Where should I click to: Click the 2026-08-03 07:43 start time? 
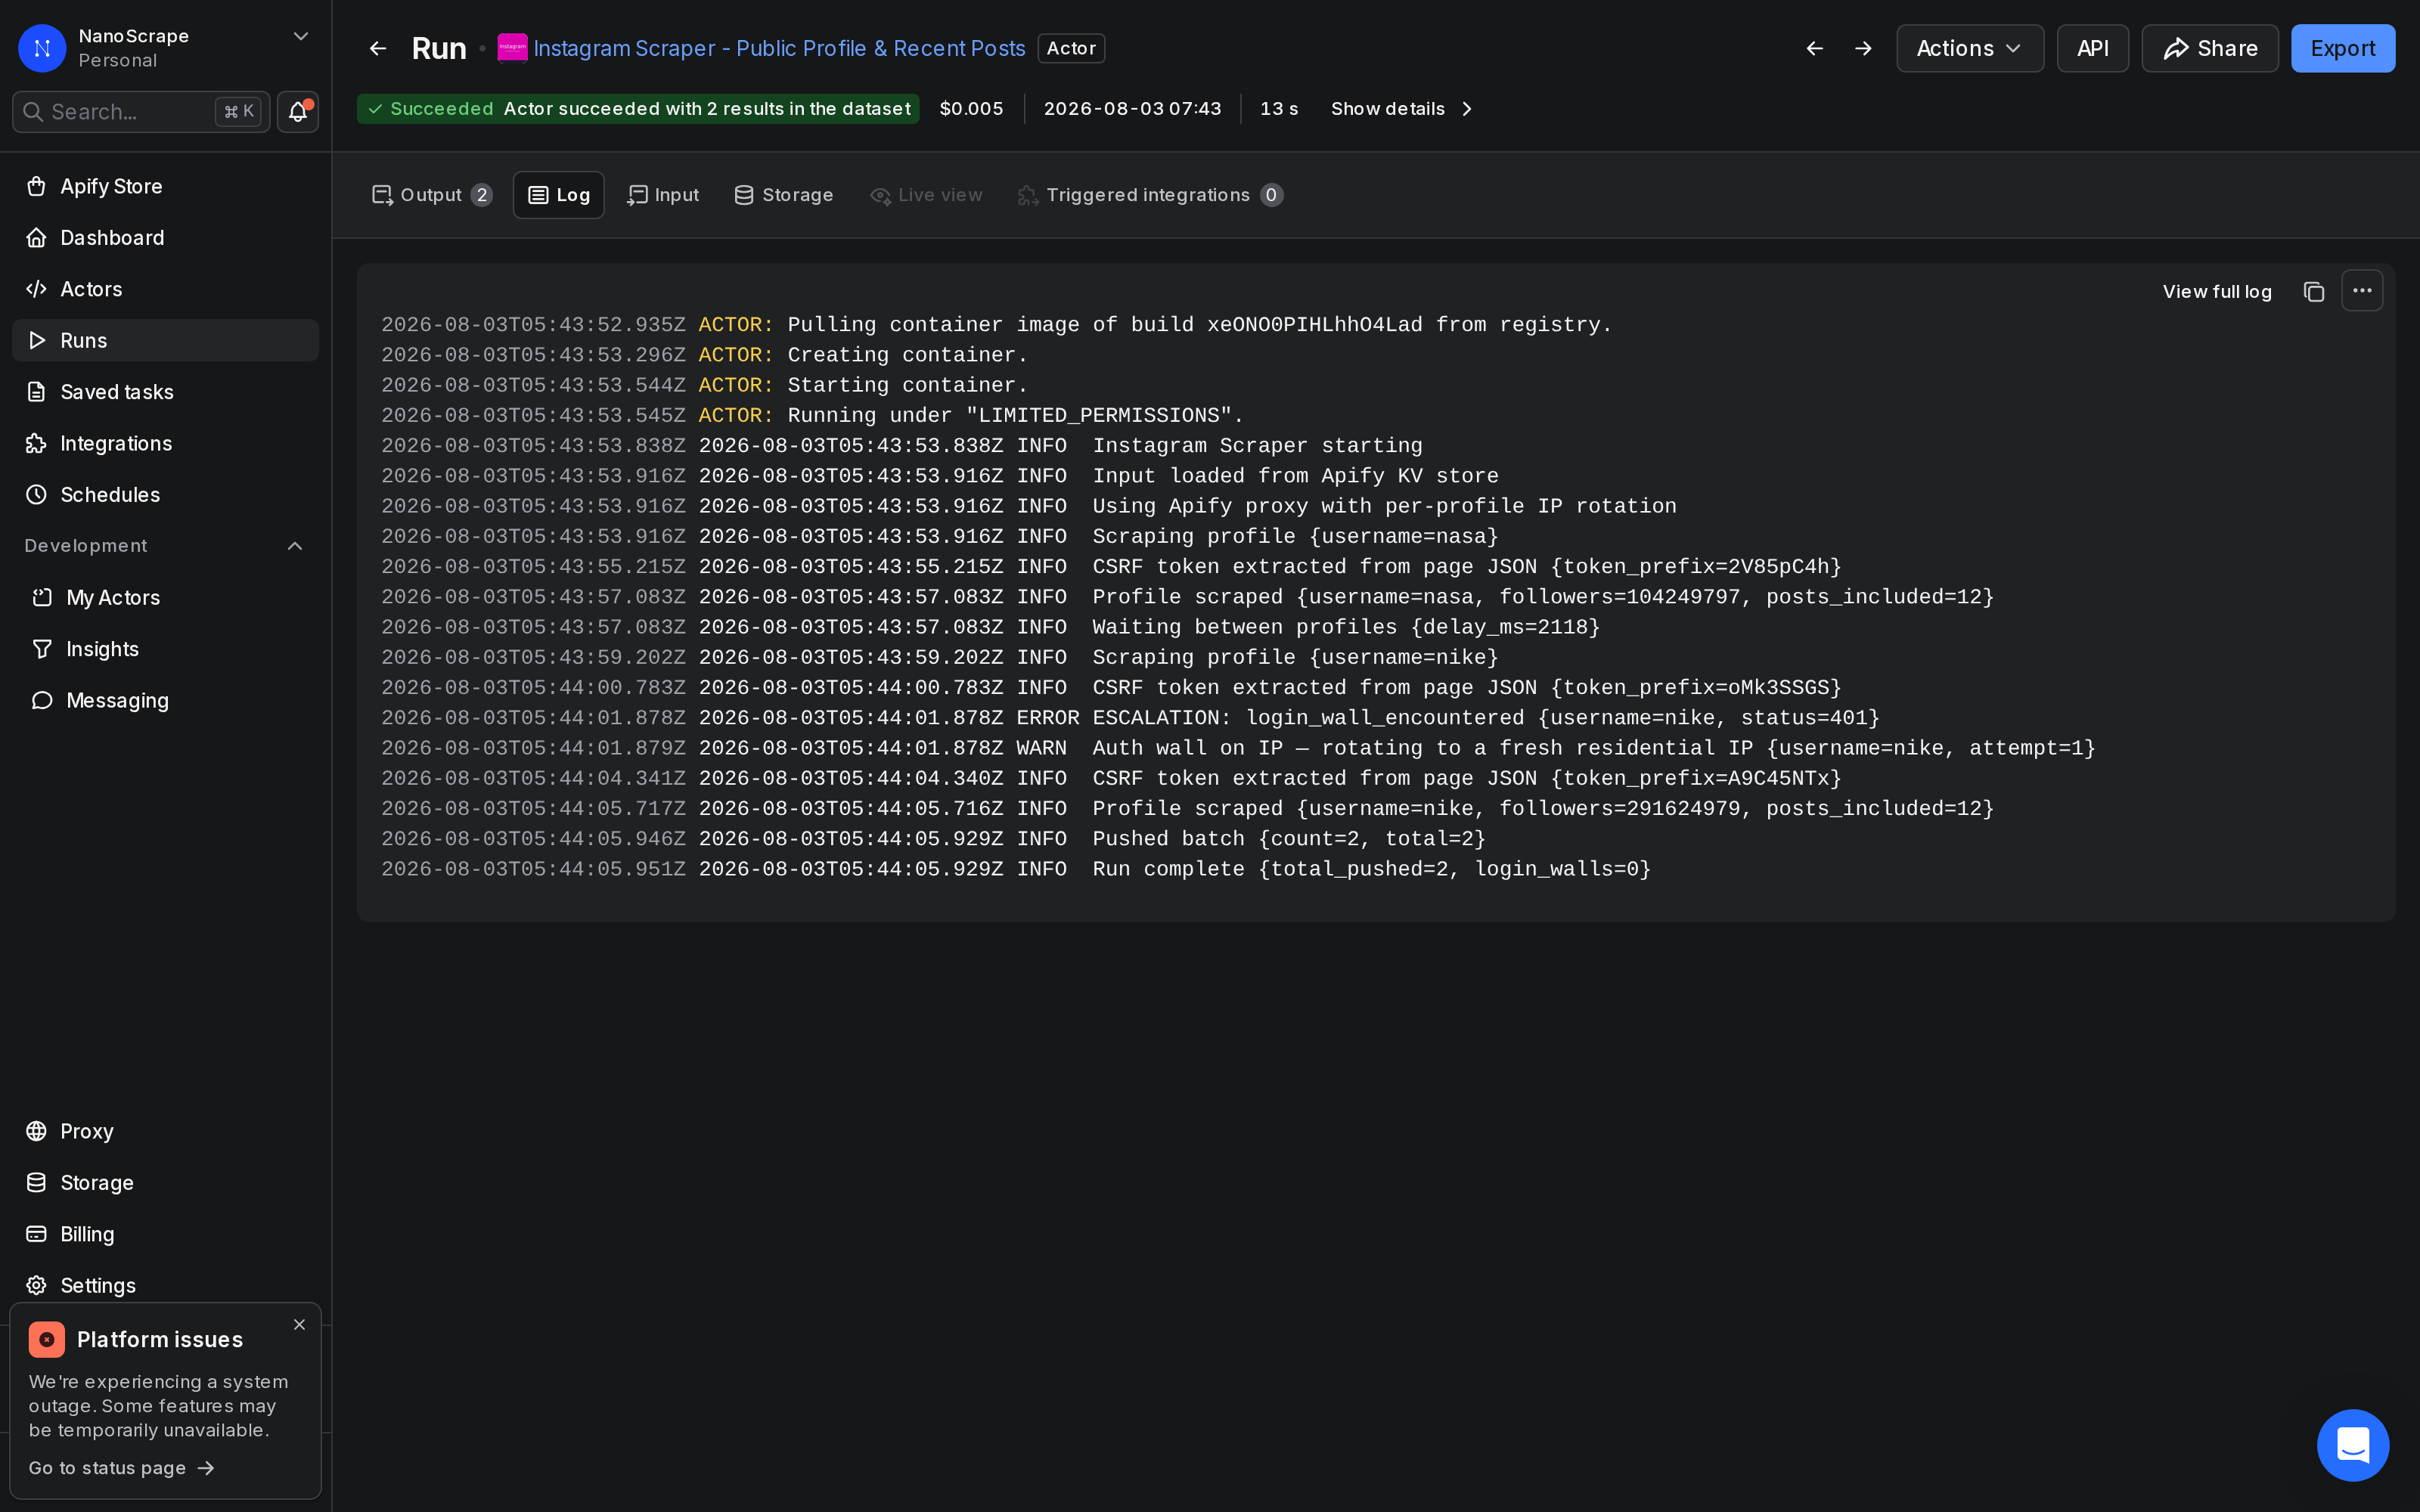1132,109
